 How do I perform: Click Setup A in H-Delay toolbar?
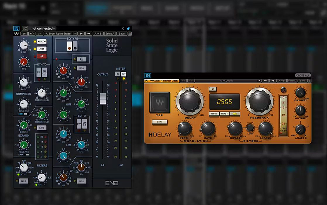click(x=292, y=81)
